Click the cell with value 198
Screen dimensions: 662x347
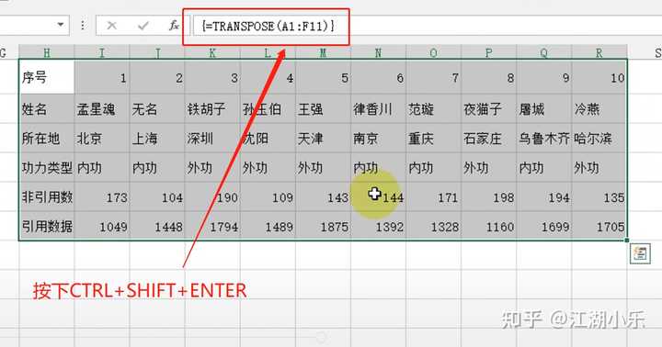click(489, 196)
